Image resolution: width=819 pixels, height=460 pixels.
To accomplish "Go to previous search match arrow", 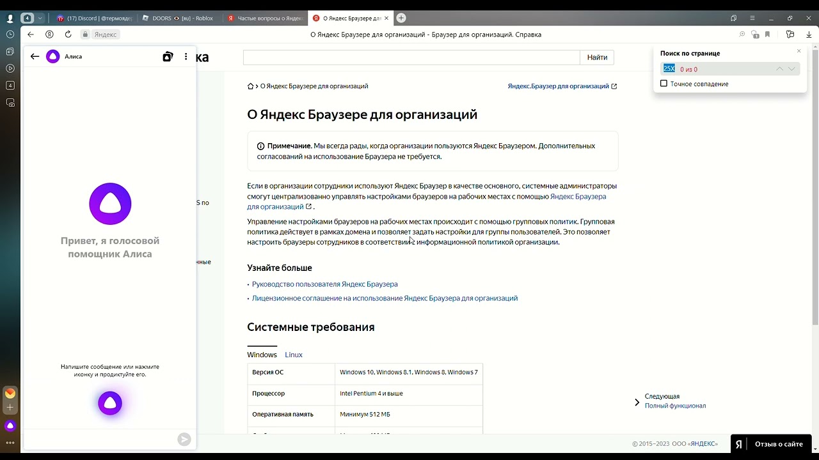I will 779,68.
